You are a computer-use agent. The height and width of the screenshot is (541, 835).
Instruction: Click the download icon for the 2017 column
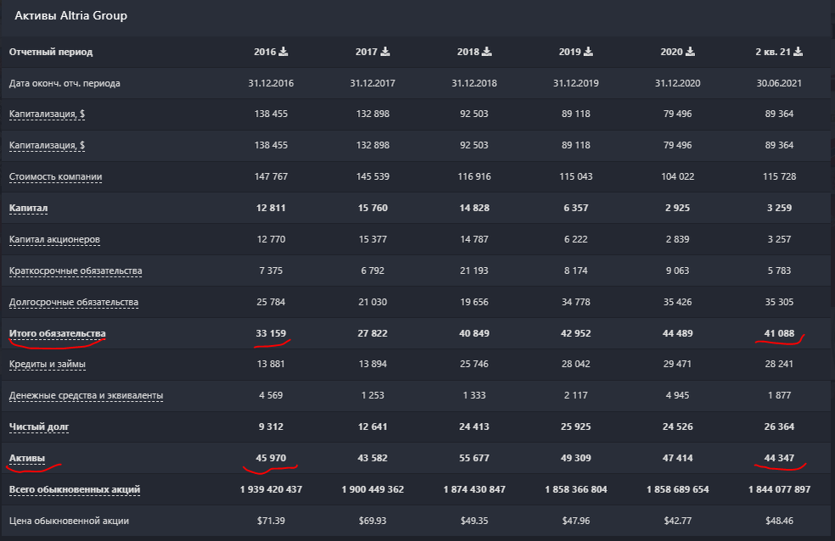coord(384,51)
